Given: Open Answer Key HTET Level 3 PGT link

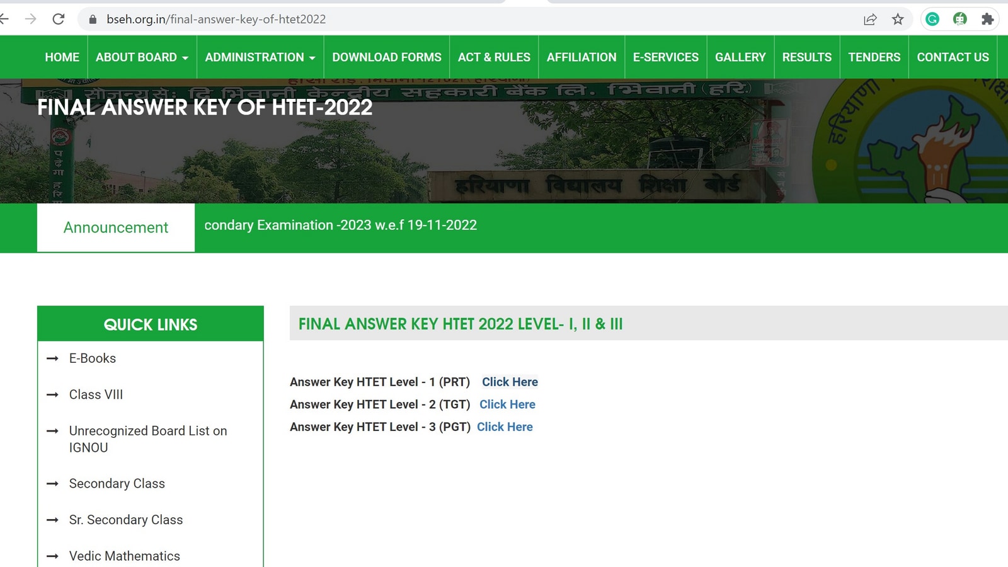Looking at the screenshot, I should 505,427.
